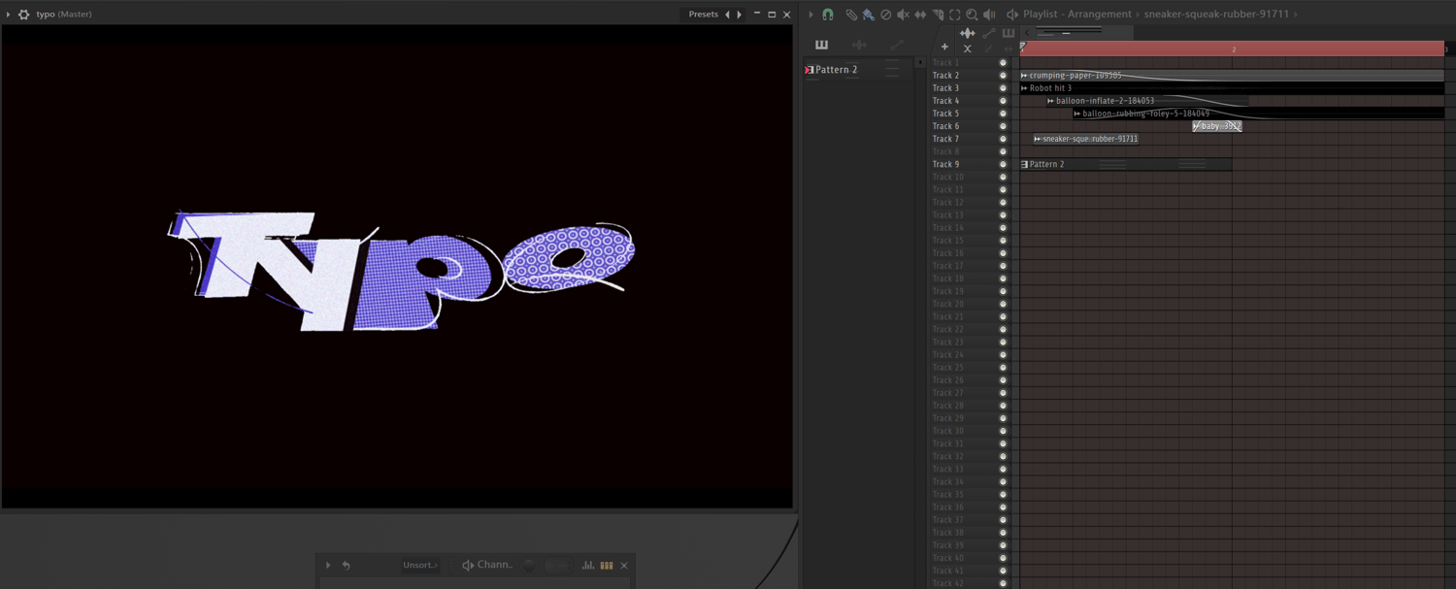
Task: Click the Channel rack swing knob
Action: tap(529, 565)
